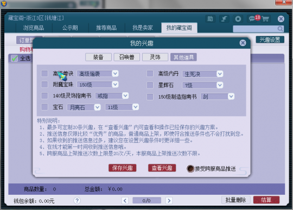Check the 150级制造指南书 checkbox
Viewport: 293px width, 210px height.
[150, 97]
